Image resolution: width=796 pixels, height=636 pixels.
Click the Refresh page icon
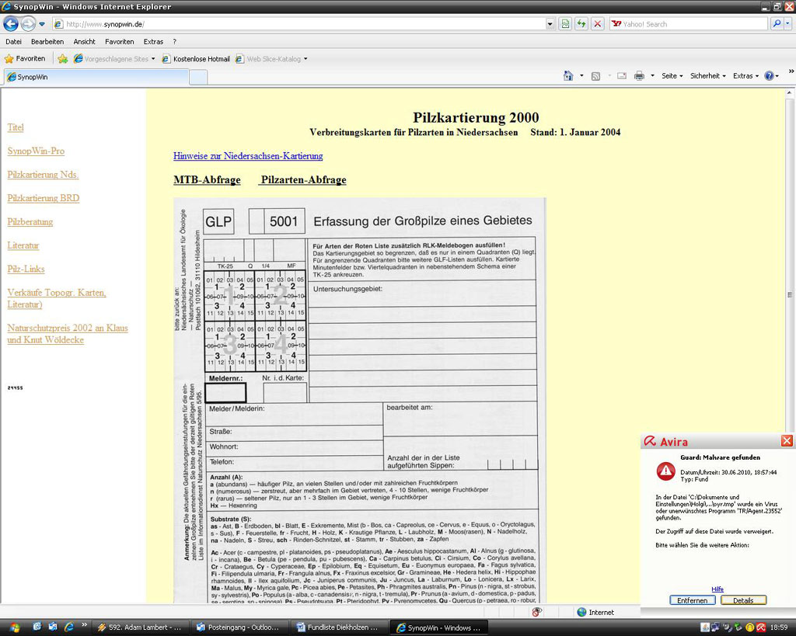coord(581,24)
